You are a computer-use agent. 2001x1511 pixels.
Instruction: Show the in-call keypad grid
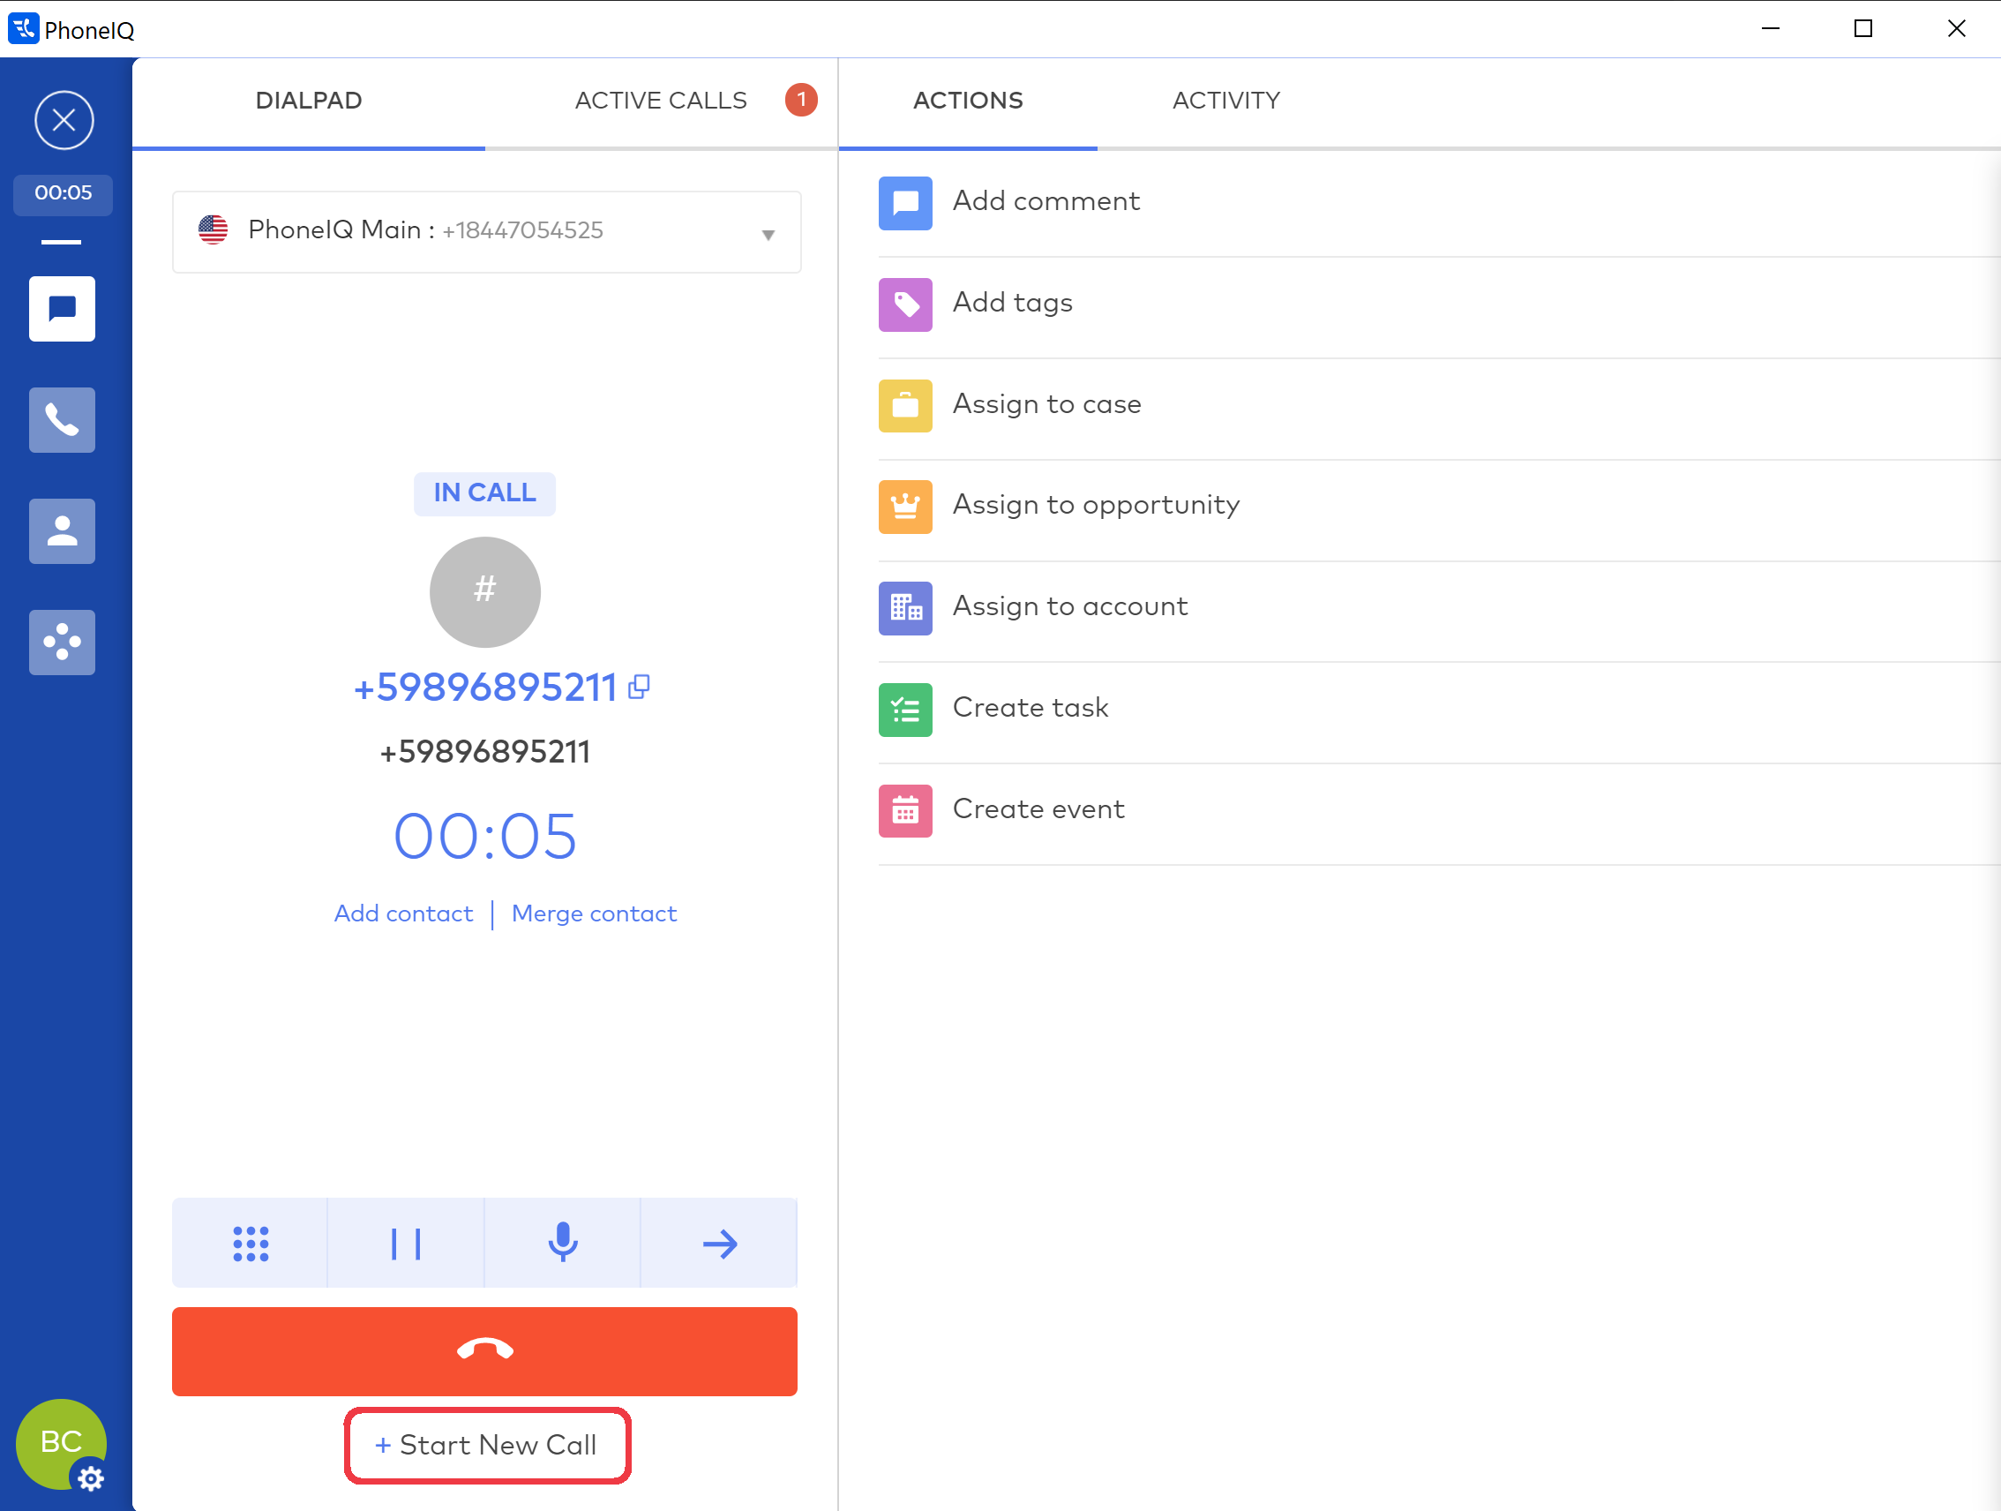251,1244
